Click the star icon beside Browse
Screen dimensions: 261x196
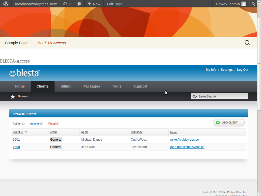click(x=13, y=97)
